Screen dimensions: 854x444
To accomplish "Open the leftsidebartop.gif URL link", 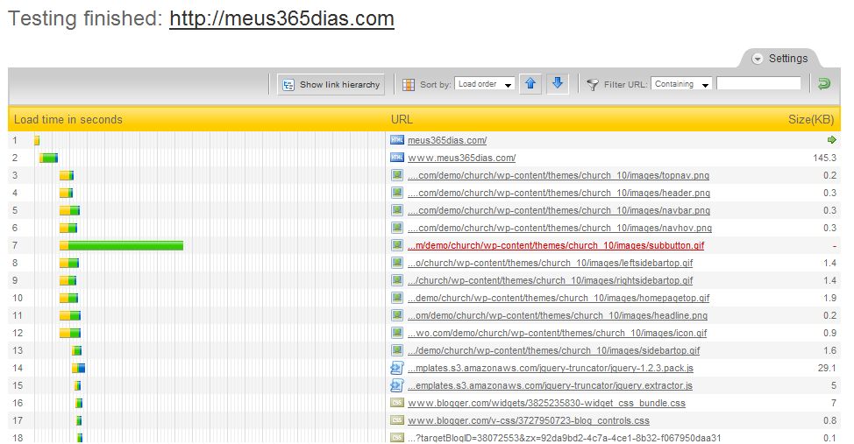I will click(550, 263).
